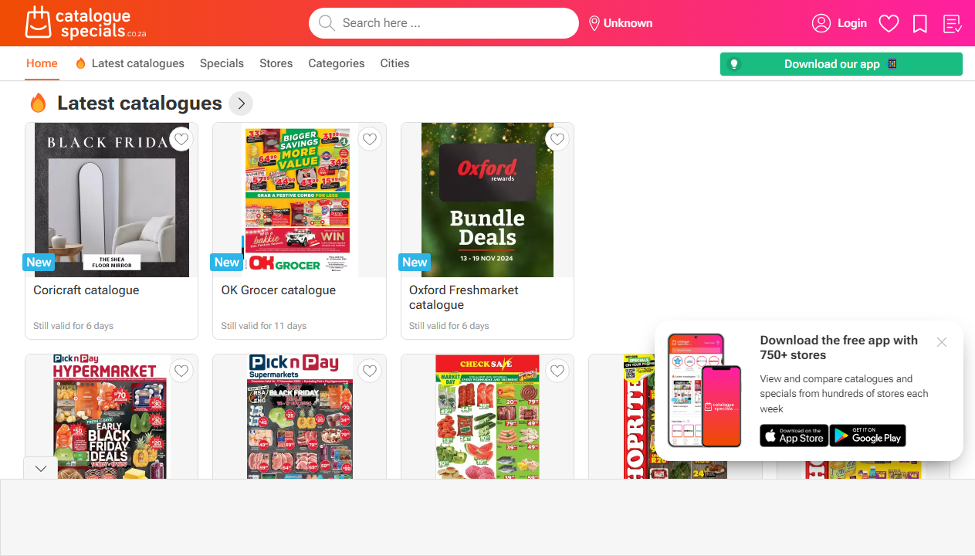Image resolution: width=975 pixels, height=556 pixels.
Task: Open saved bookmarks icon in header
Action: pyautogui.click(x=920, y=24)
